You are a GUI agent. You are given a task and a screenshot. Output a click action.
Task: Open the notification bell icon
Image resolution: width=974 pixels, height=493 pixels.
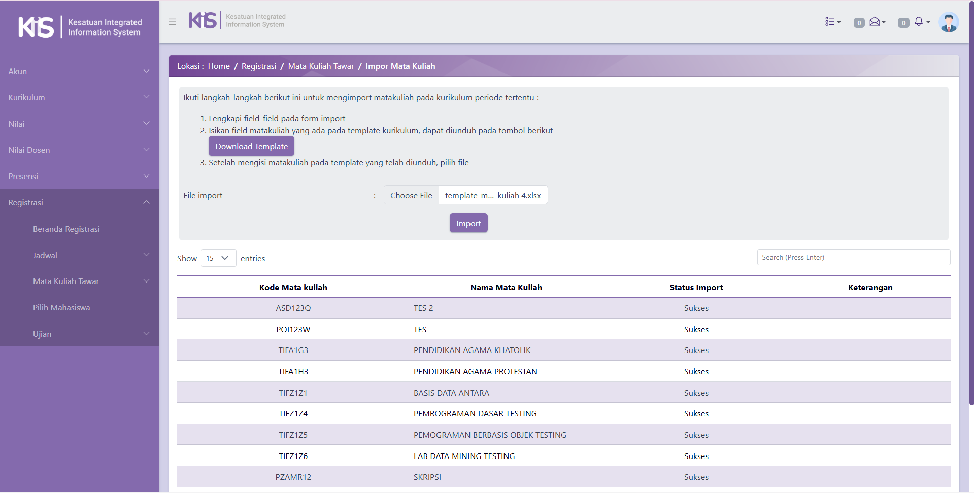pos(920,22)
